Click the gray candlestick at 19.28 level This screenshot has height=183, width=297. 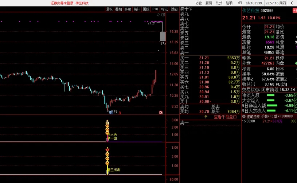tap(163, 36)
